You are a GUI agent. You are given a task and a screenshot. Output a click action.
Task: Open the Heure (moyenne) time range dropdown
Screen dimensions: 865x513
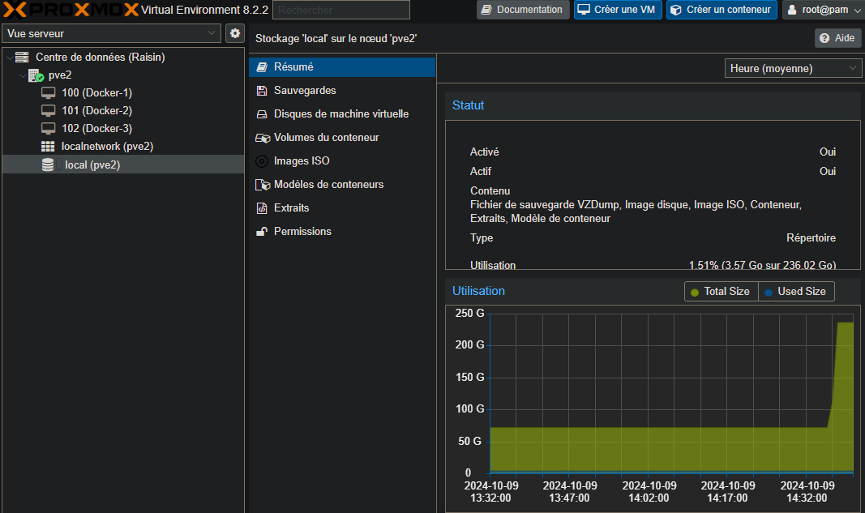point(792,69)
